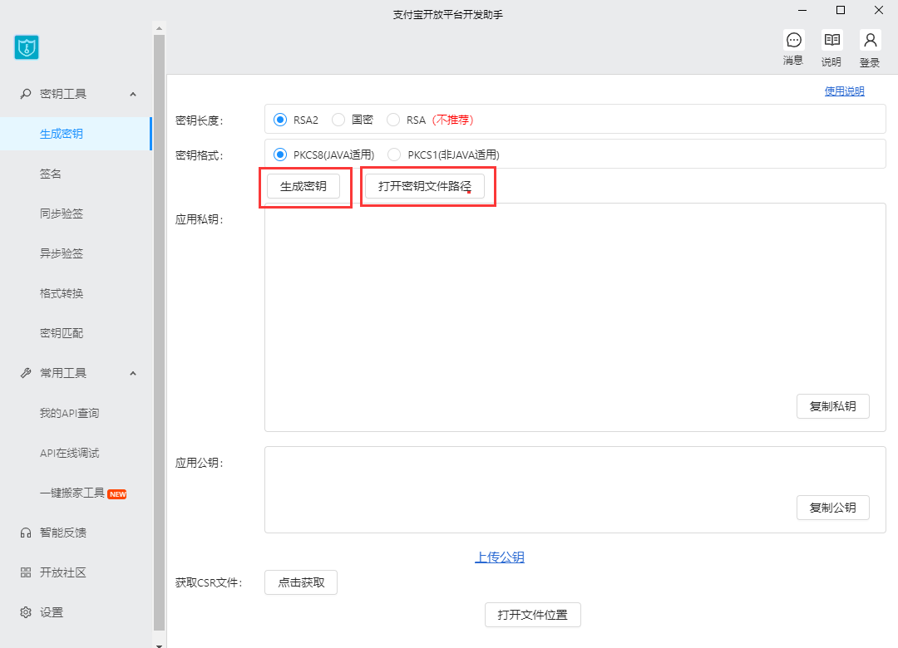Click inside the 应用私钥 text area
898x648 pixels.
click(x=575, y=317)
